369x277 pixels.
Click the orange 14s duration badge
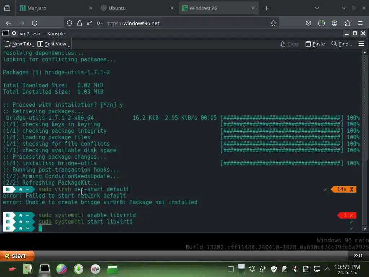(x=344, y=189)
